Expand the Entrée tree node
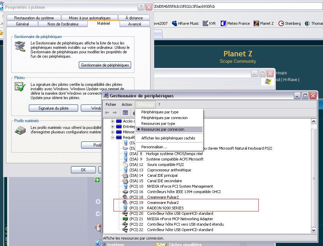 click(112, 127)
